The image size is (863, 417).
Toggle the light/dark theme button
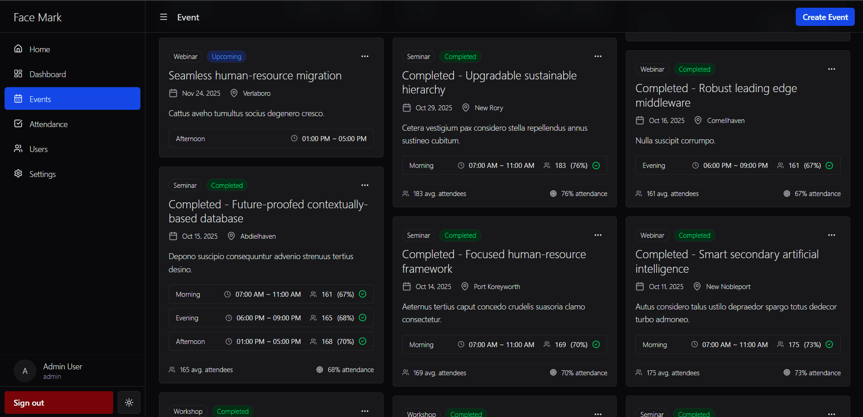129,402
